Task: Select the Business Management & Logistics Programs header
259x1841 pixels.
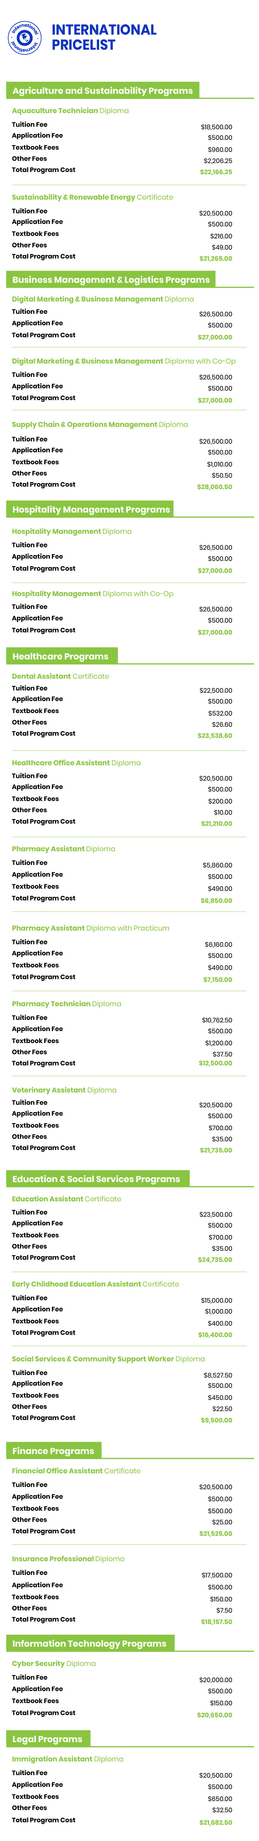Action: pyautogui.click(x=111, y=279)
